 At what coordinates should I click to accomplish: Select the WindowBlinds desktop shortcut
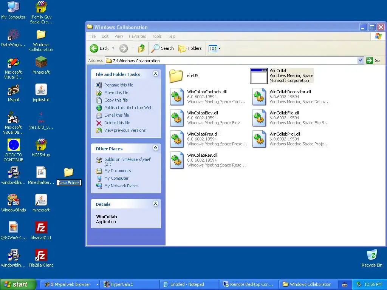coord(13,200)
